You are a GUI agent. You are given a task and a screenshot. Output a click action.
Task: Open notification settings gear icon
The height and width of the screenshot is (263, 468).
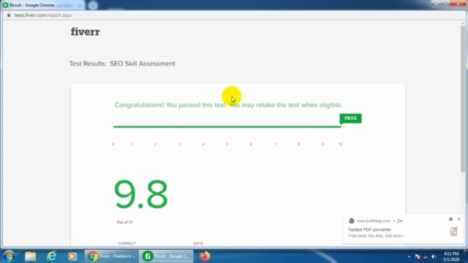tap(450, 219)
